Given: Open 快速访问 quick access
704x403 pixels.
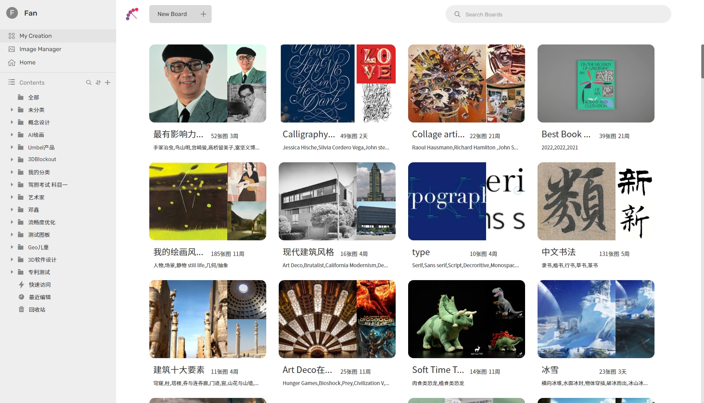Looking at the screenshot, I should coord(39,285).
